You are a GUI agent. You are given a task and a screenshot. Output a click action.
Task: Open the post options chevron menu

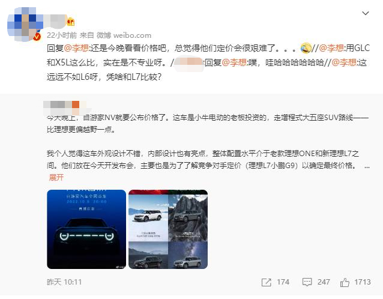pyautogui.click(x=366, y=13)
